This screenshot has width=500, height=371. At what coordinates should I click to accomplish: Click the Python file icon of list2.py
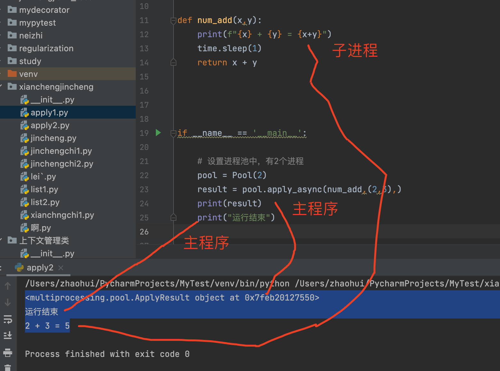[x=25, y=202]
